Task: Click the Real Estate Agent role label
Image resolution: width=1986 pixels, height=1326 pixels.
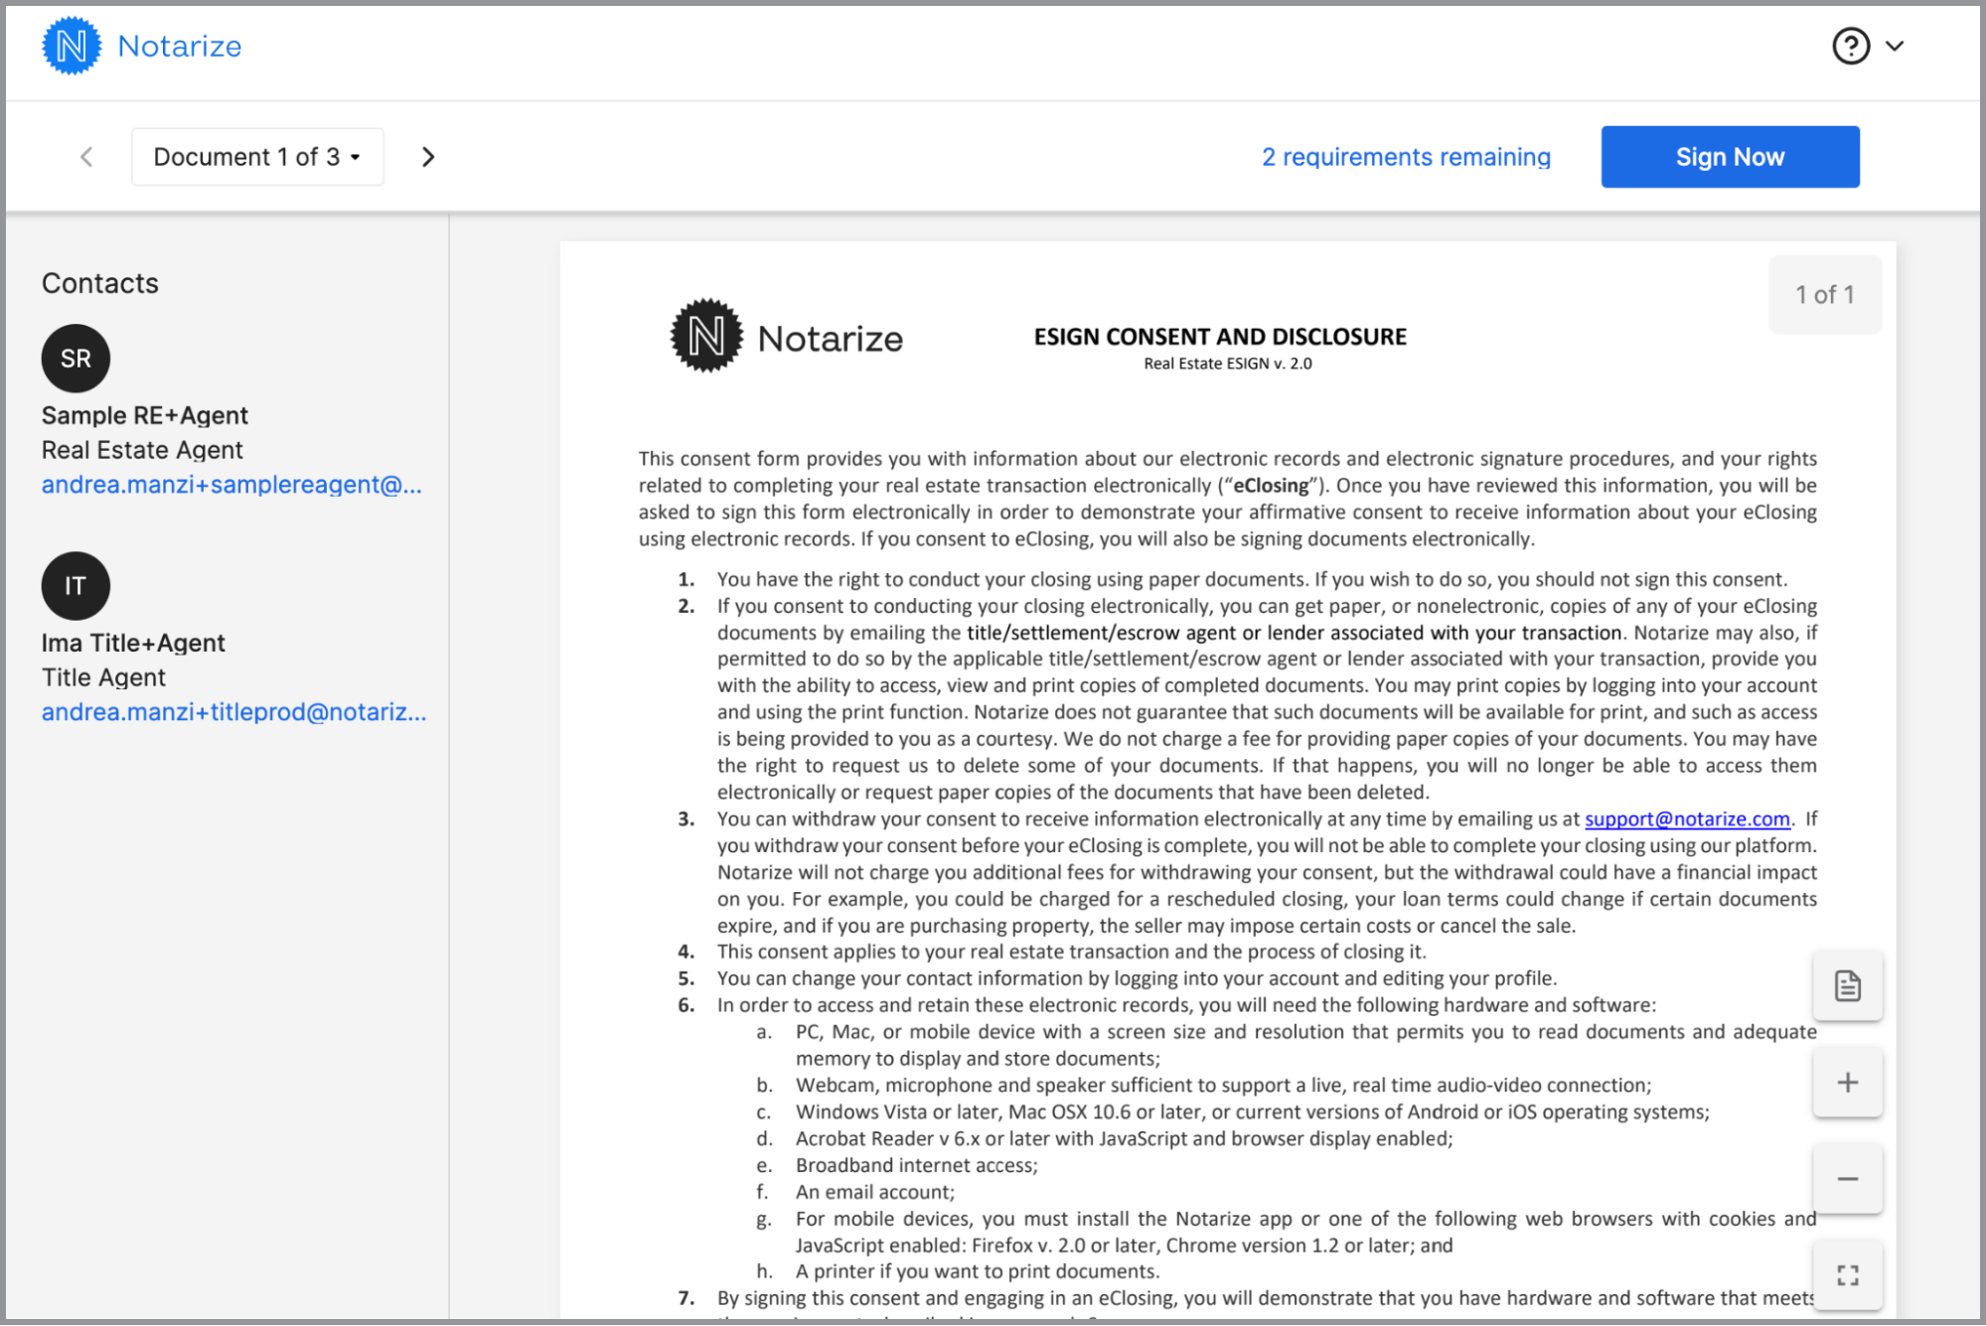Action: click(142, 450)
